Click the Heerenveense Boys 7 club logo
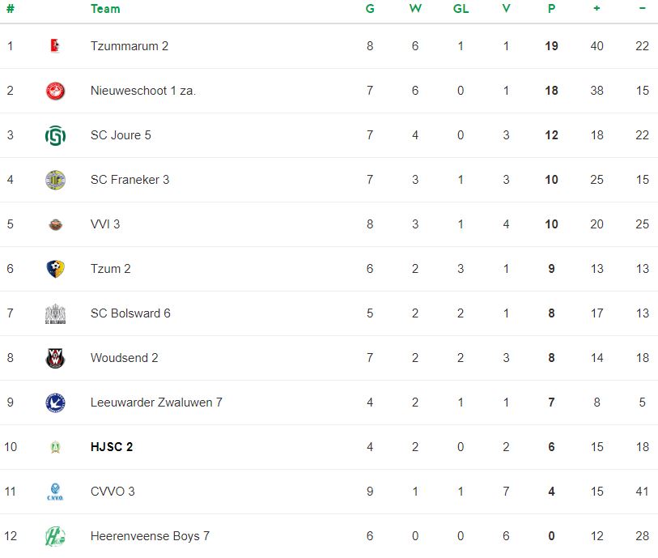658x558 pixels. coord(55,536)
